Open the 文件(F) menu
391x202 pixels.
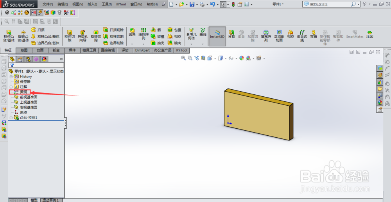click(48, 4)
